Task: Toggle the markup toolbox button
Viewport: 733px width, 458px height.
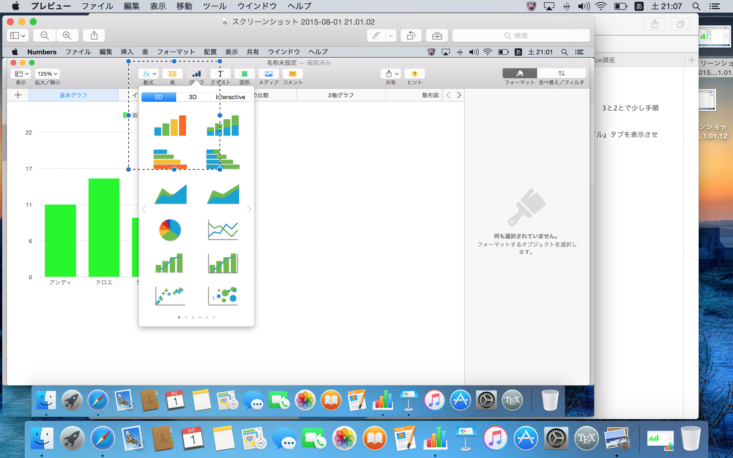Action: point(437,36)
